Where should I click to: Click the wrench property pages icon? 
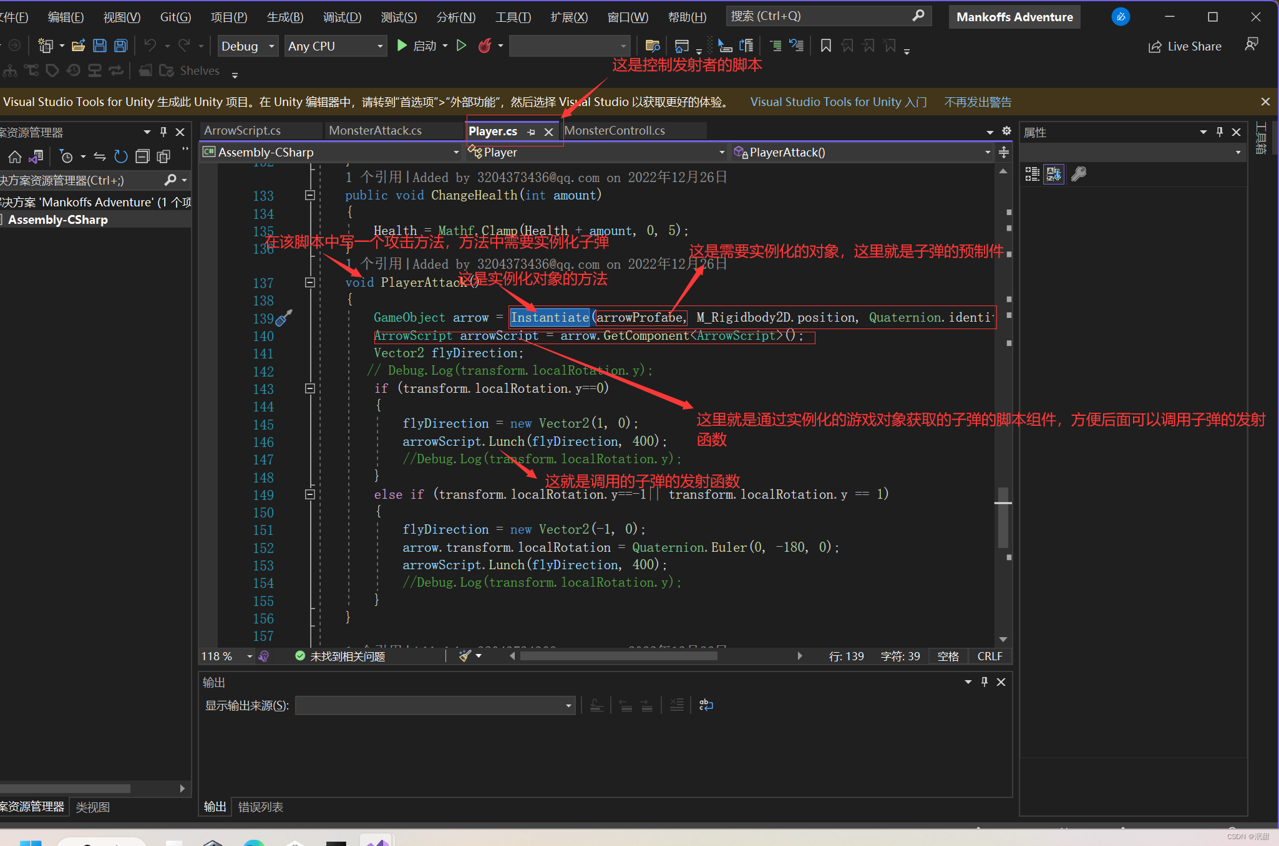tap(1079, 174)
